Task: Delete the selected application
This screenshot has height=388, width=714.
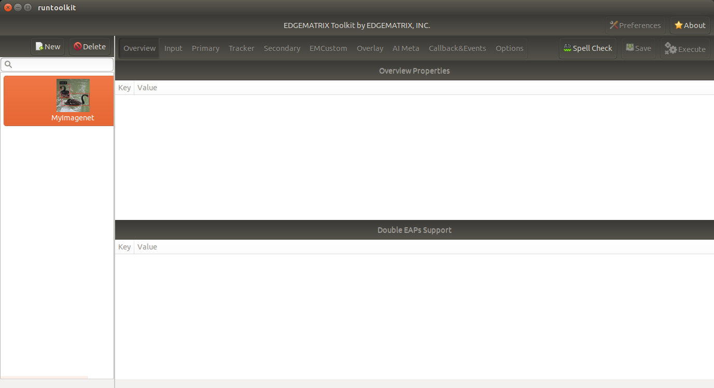Action: [90, 47]
